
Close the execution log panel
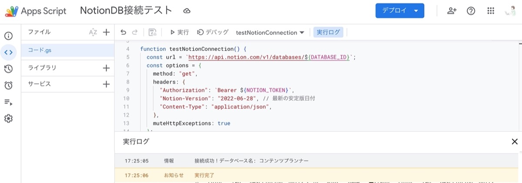pyautogui.click(x=515, y=141)
